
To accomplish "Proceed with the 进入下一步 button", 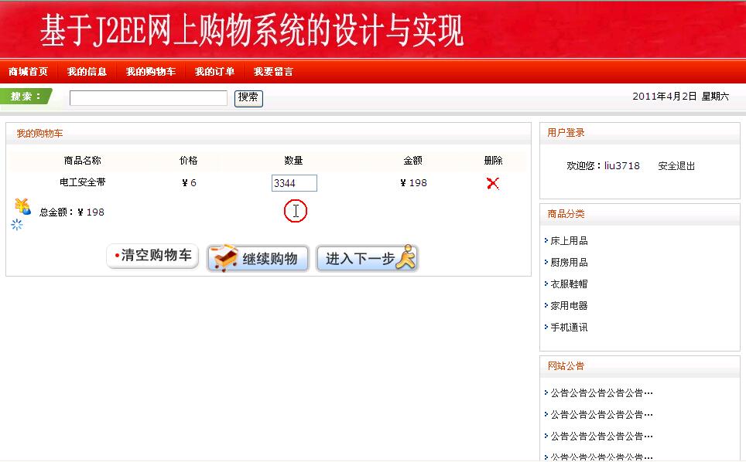I will [x=368, y=258].
